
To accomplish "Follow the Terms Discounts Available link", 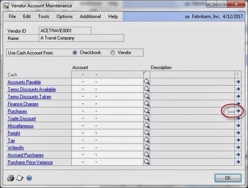I will [32, 89].
